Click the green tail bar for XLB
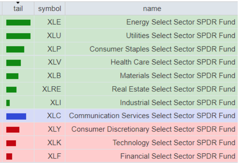Image resolution: width=238 pixels, height=163 pixels. click(12, 76)
